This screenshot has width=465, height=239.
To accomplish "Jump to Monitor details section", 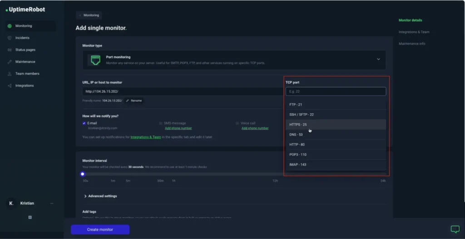I will coord(410,20).
